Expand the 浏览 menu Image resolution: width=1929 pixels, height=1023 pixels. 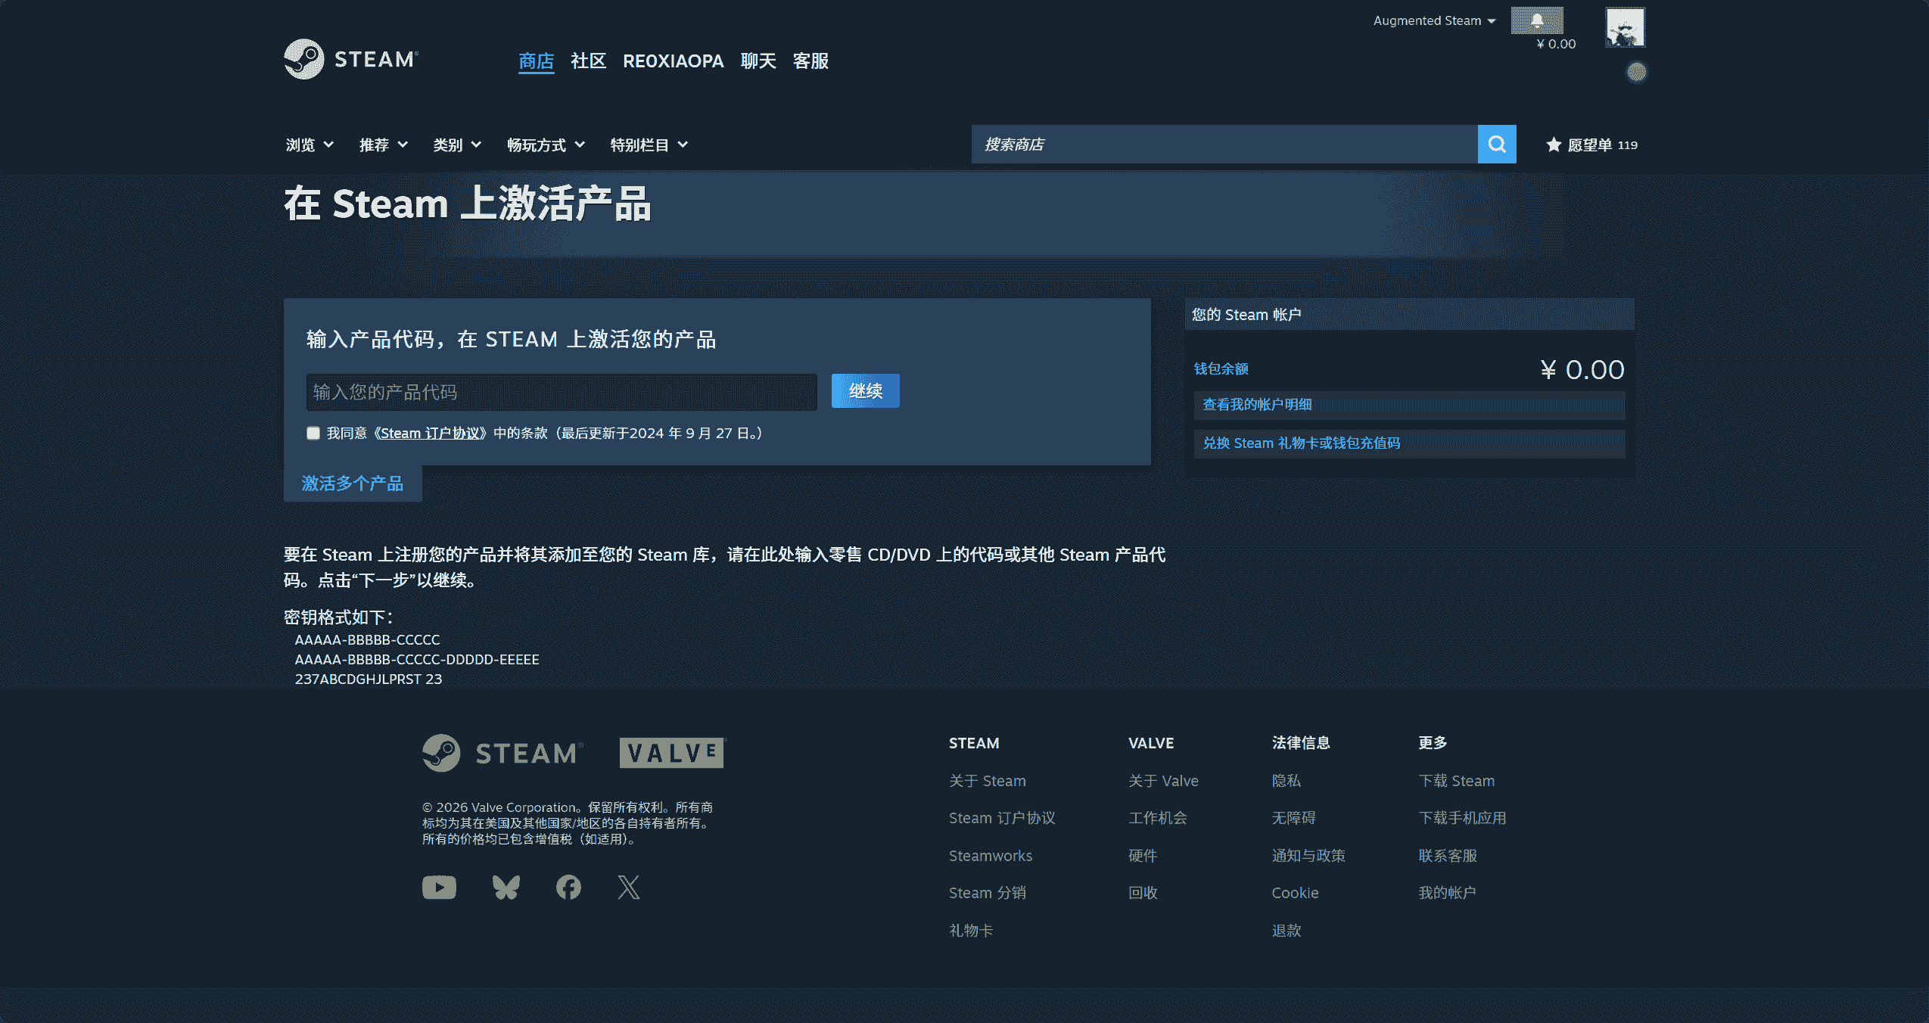[x=310, y=145]
